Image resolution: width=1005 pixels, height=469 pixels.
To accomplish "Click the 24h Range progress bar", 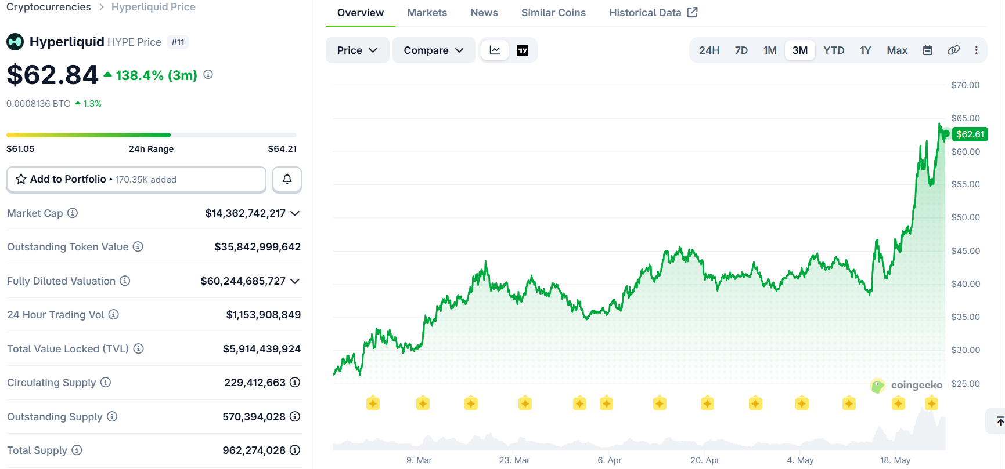I will tap(152, 135).
